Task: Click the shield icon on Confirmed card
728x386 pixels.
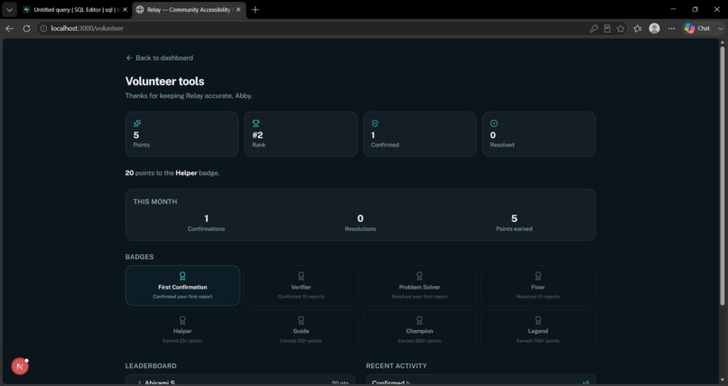Action: click(x=375, y=124)
